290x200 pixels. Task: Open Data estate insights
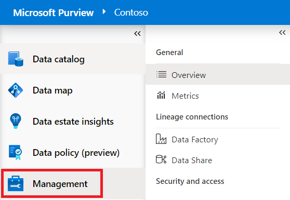point(73,121)
